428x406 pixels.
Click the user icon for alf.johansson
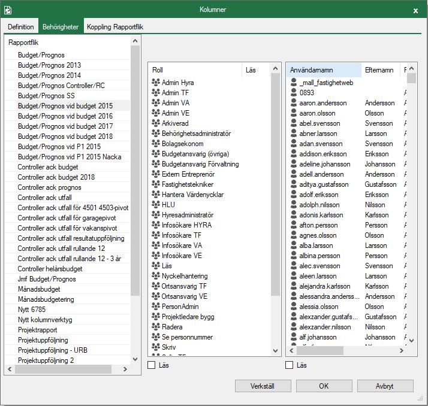click(x=294, y=337)
